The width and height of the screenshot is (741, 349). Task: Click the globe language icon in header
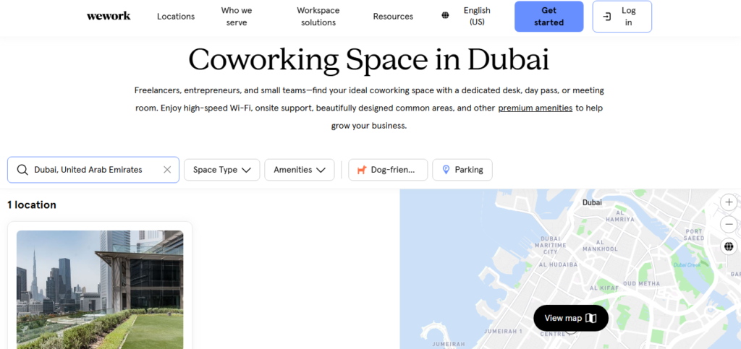(445, 16)
